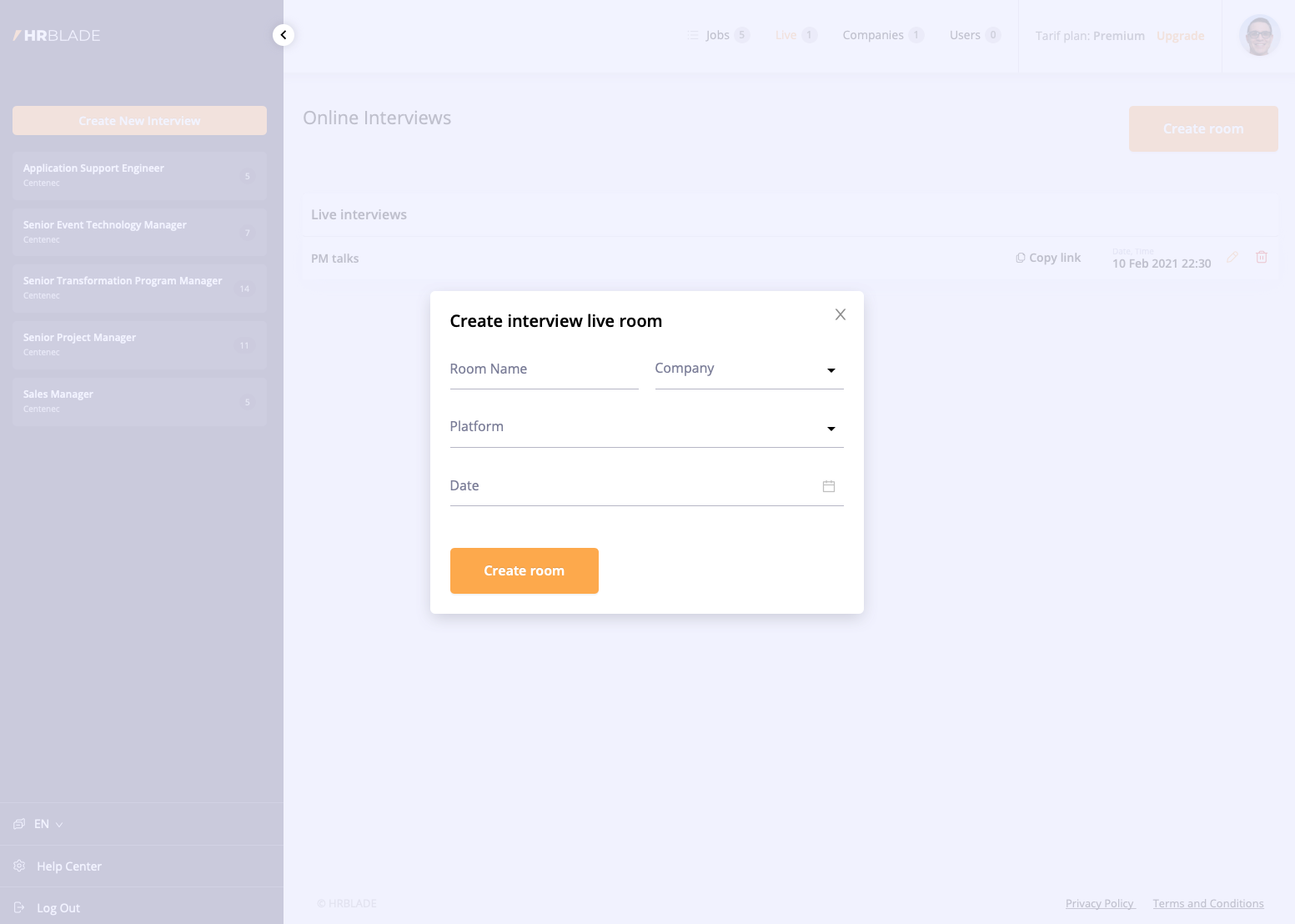Expand the Platform dropdown

831,429
